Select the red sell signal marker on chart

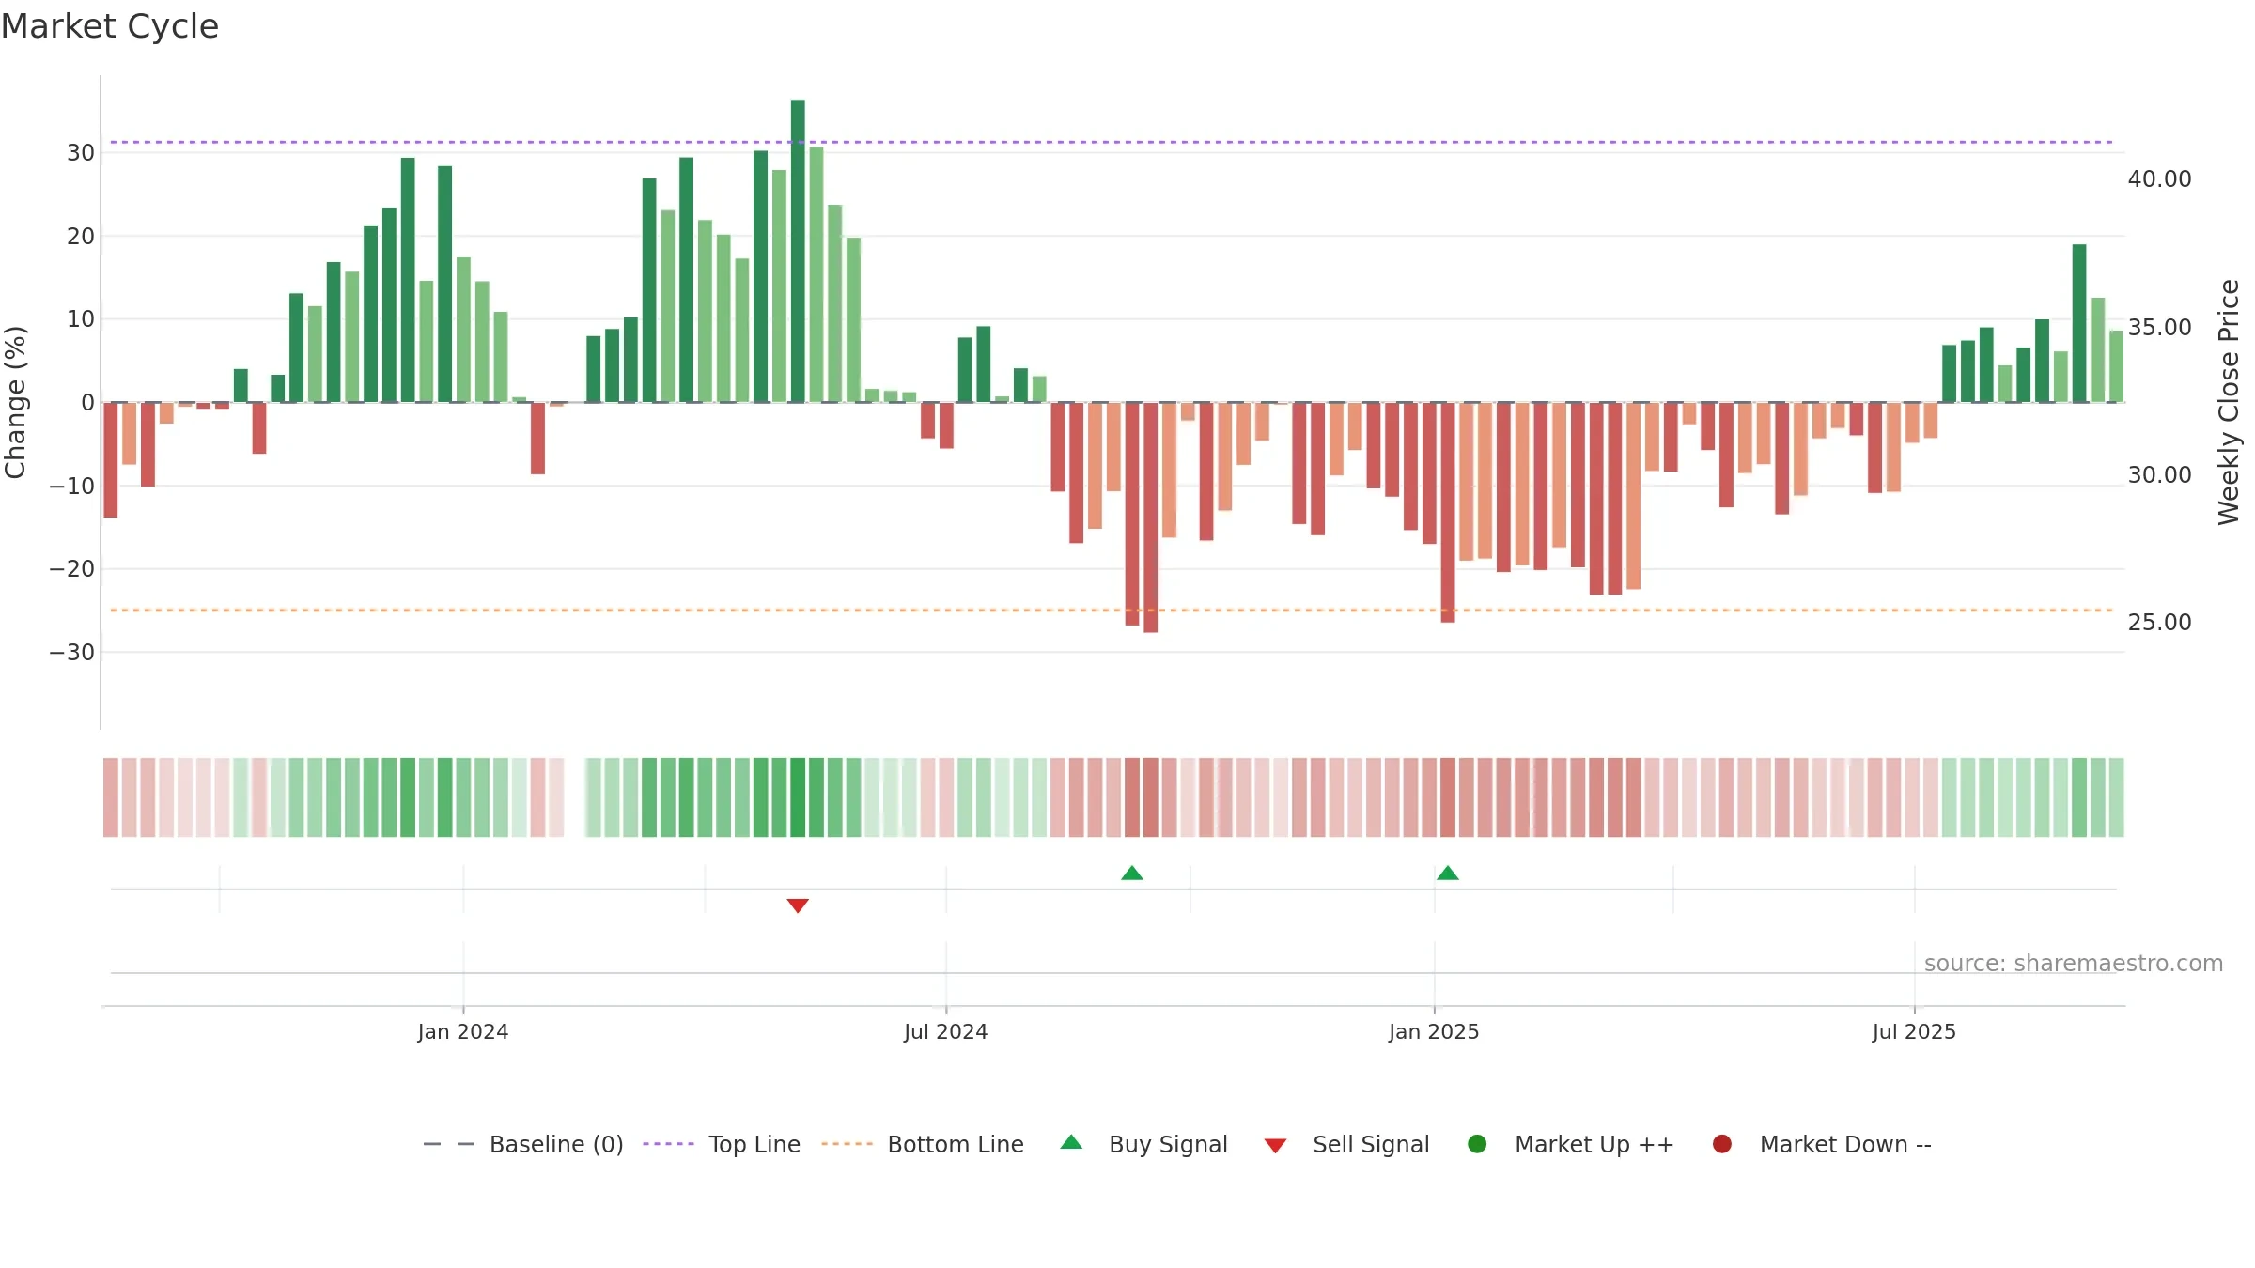[x=798, y=905]
